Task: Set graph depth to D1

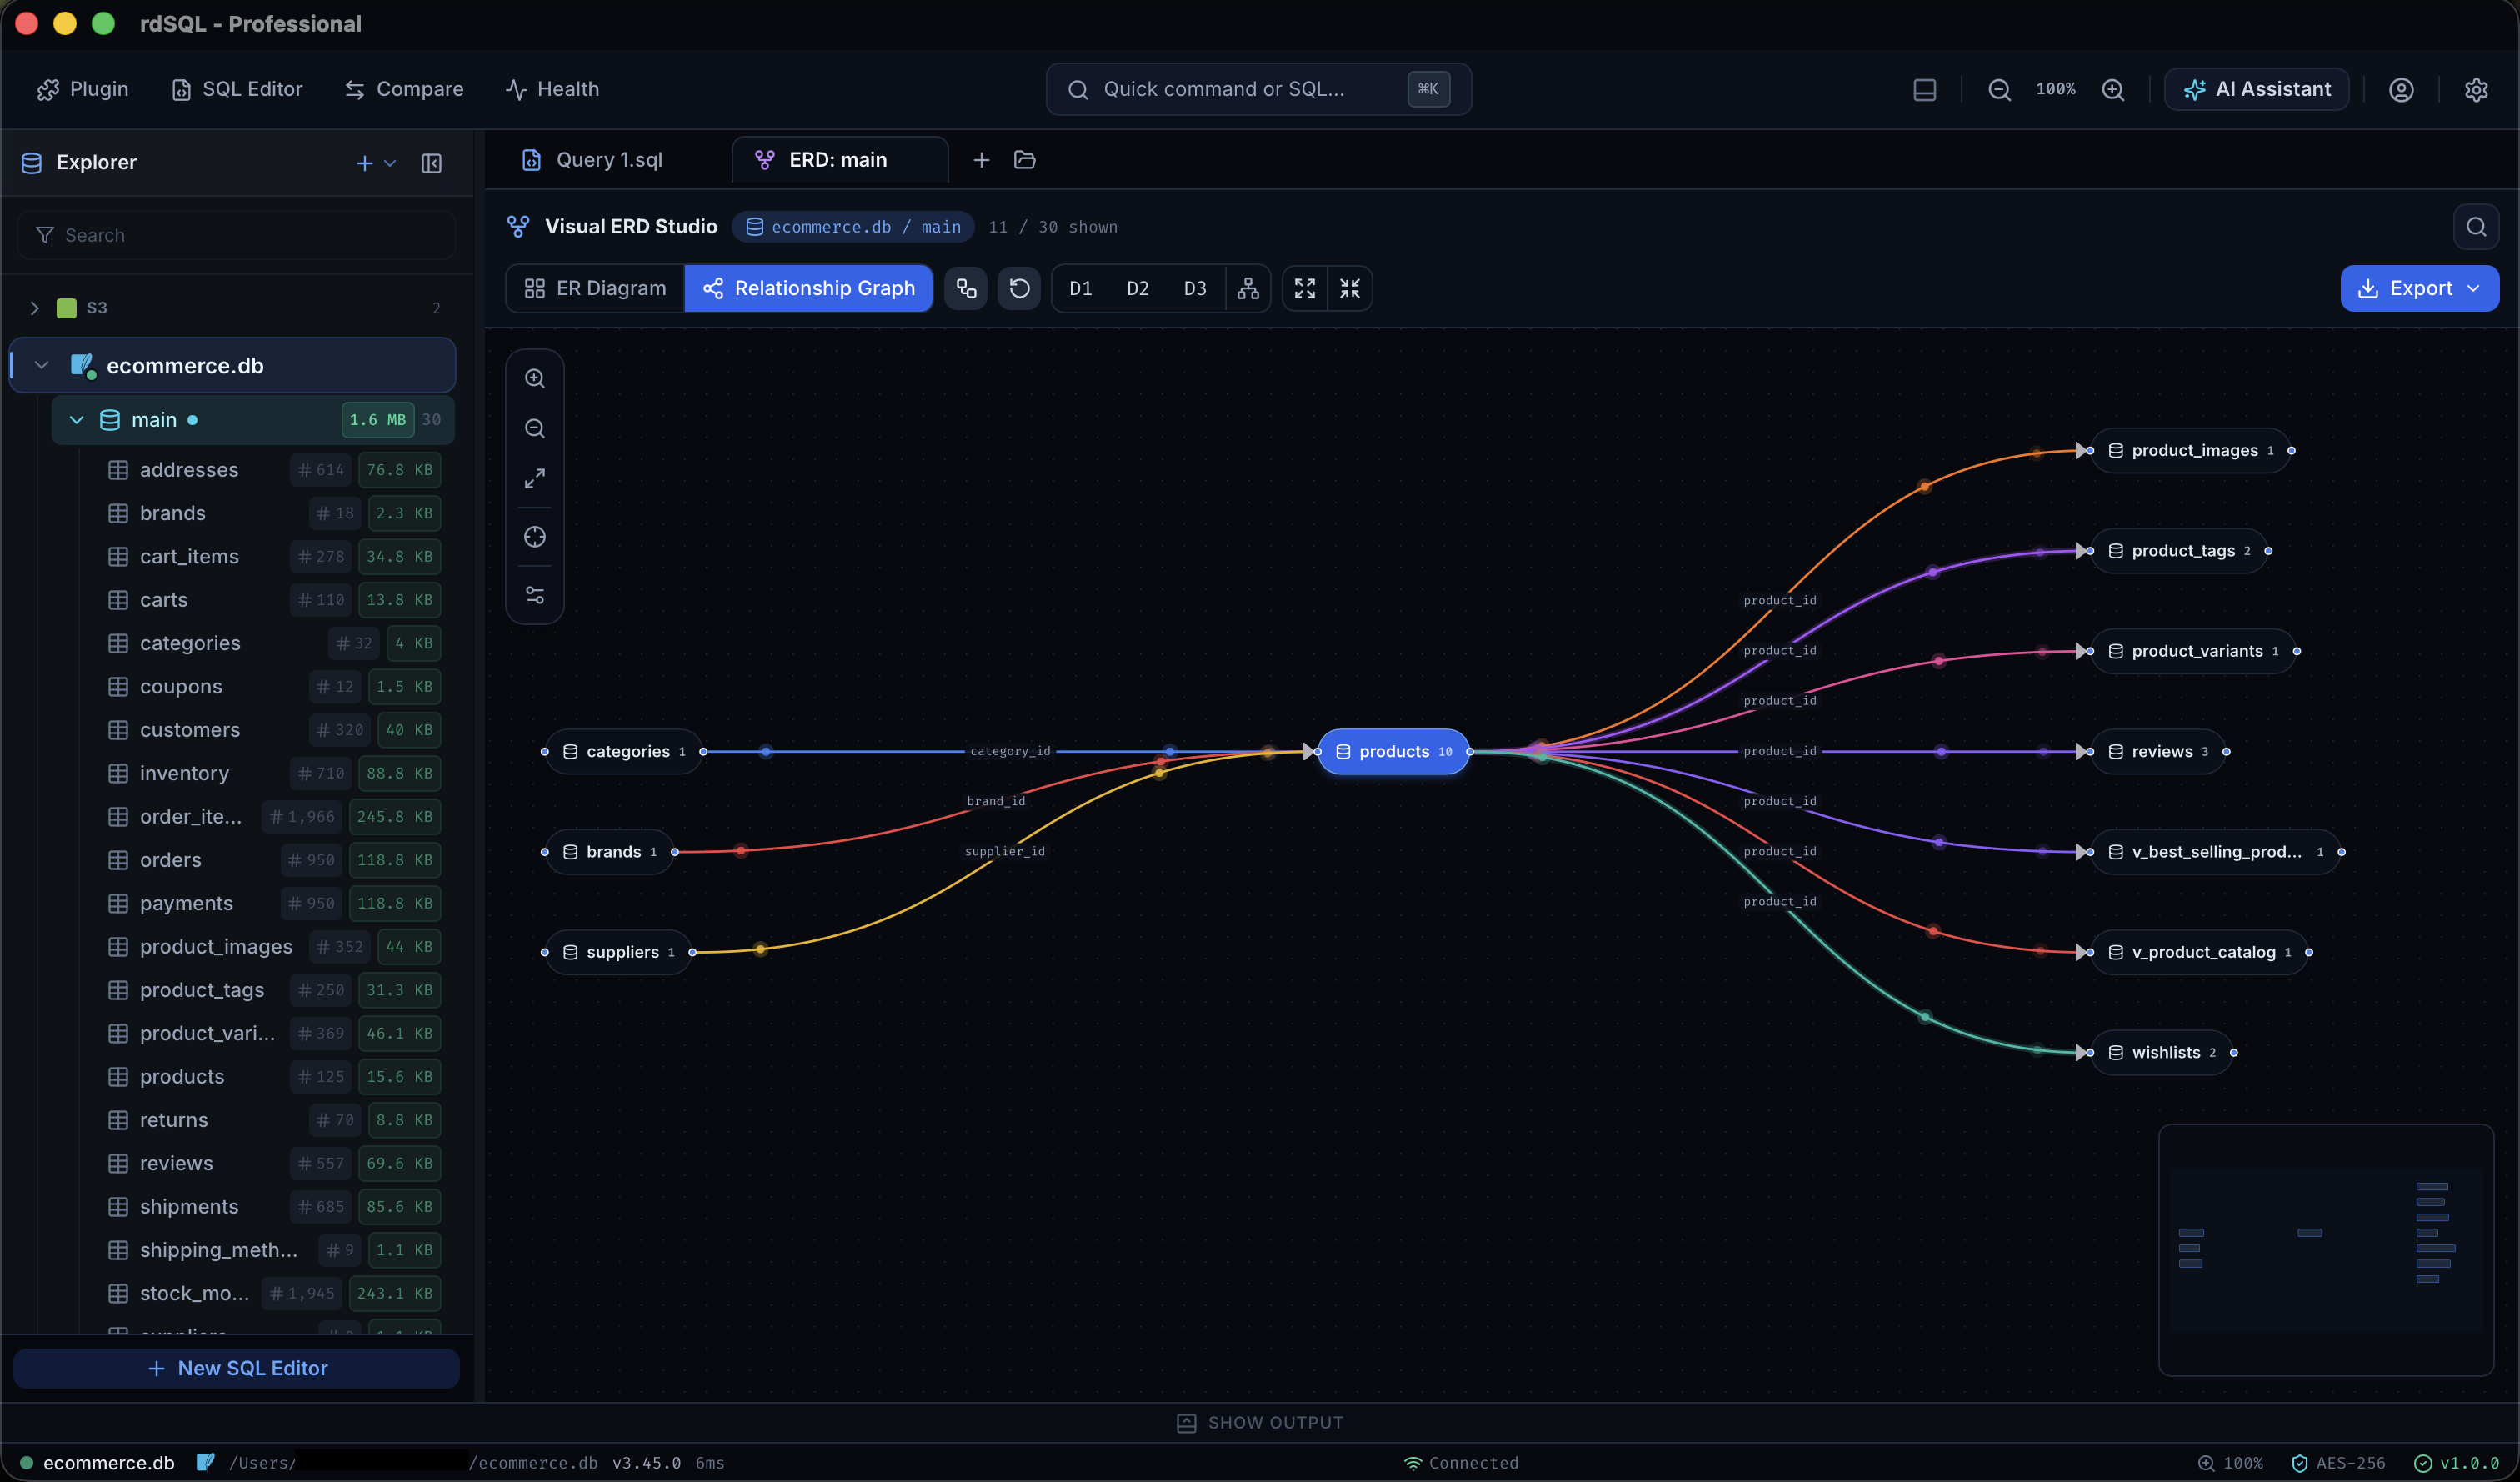Action: point(1080,288)
